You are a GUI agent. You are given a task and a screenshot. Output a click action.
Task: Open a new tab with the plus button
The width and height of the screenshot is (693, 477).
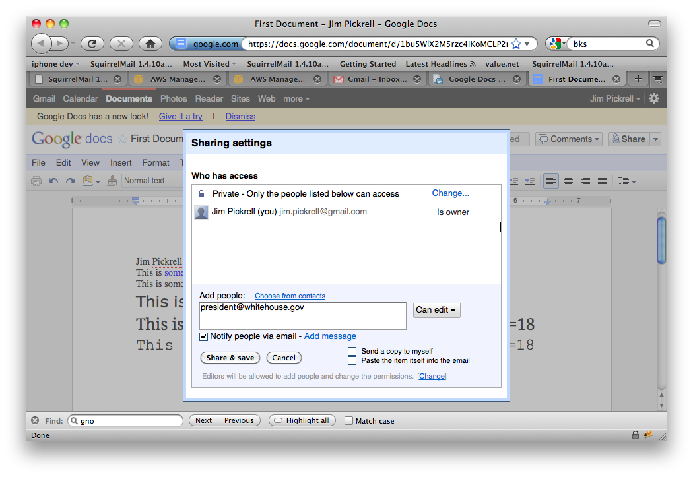coord(638,79)
